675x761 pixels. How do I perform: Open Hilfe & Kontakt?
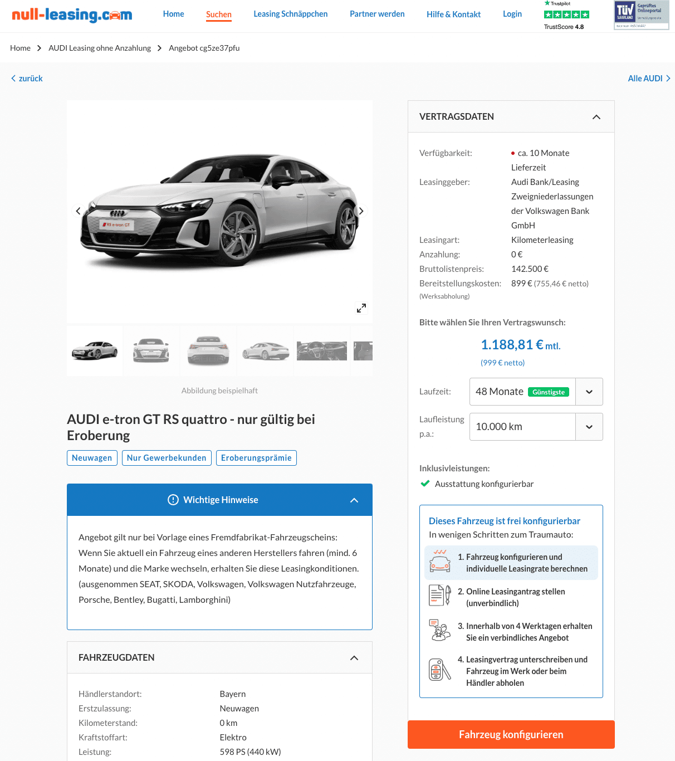tap(454, 14)
